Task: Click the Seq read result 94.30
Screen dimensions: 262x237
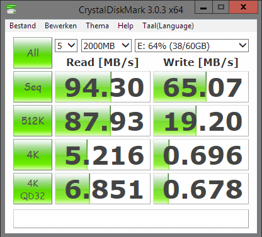Action: (103, 87)
